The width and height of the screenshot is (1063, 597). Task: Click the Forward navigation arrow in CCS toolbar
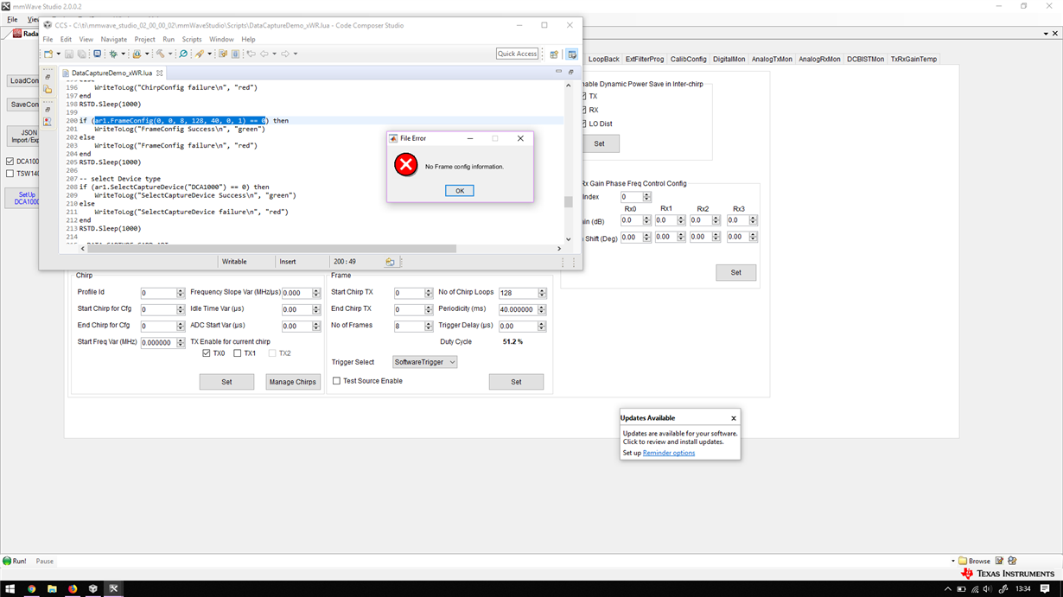point(285,54)
